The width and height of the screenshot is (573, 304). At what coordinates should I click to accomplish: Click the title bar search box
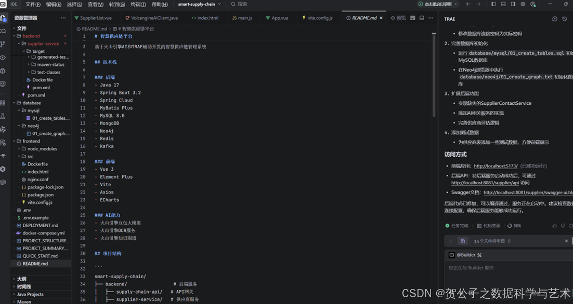(239, 4)
